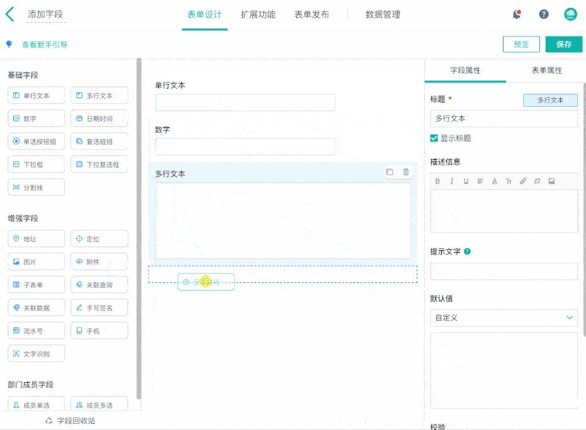586x430 pixels.
Task: Add a hyperlink using the link icon
Action: [x=522, y=181]
